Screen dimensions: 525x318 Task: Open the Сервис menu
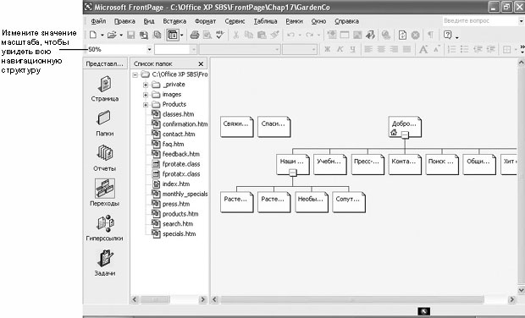coord(235,21)
